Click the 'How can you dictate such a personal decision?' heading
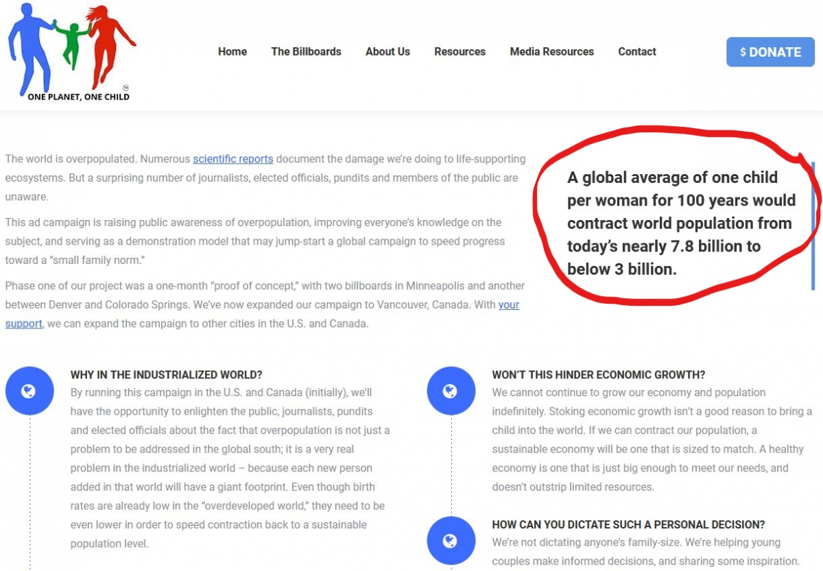Screen dimensions: 823x571 click(x=628, y=524)
